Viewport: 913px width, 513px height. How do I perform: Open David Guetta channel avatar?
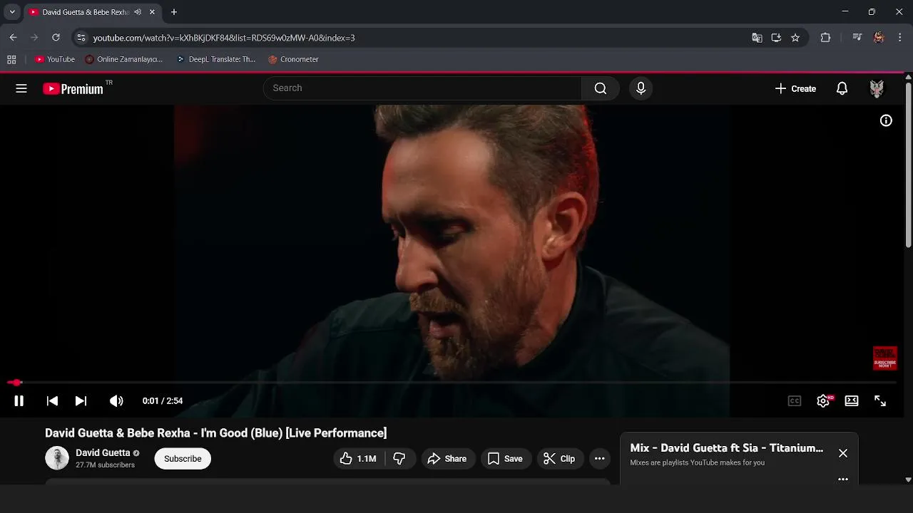pos(57,458)
